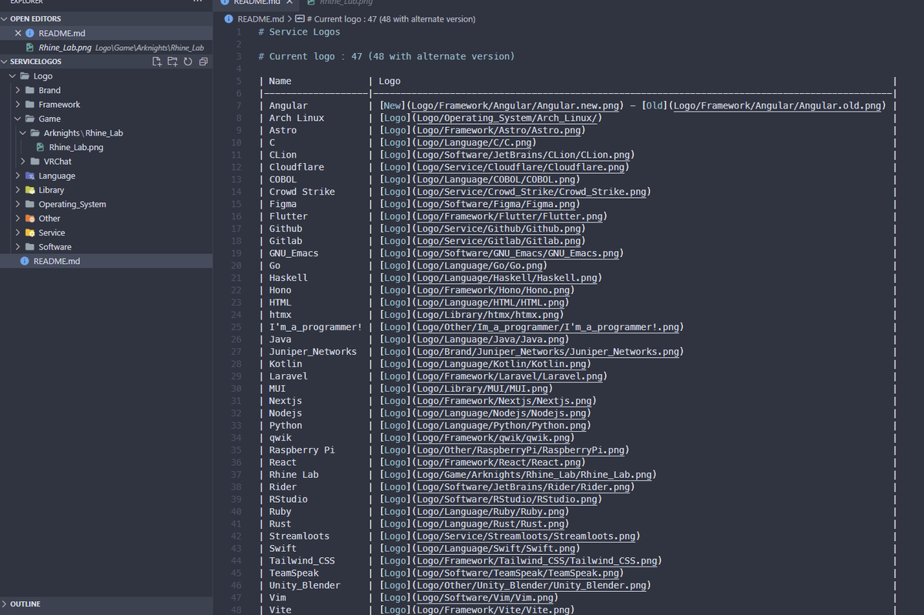The height and width of the screenshot is (615, 924).
Task: Expand the Framework folder chevron
Action: [18, 104]
